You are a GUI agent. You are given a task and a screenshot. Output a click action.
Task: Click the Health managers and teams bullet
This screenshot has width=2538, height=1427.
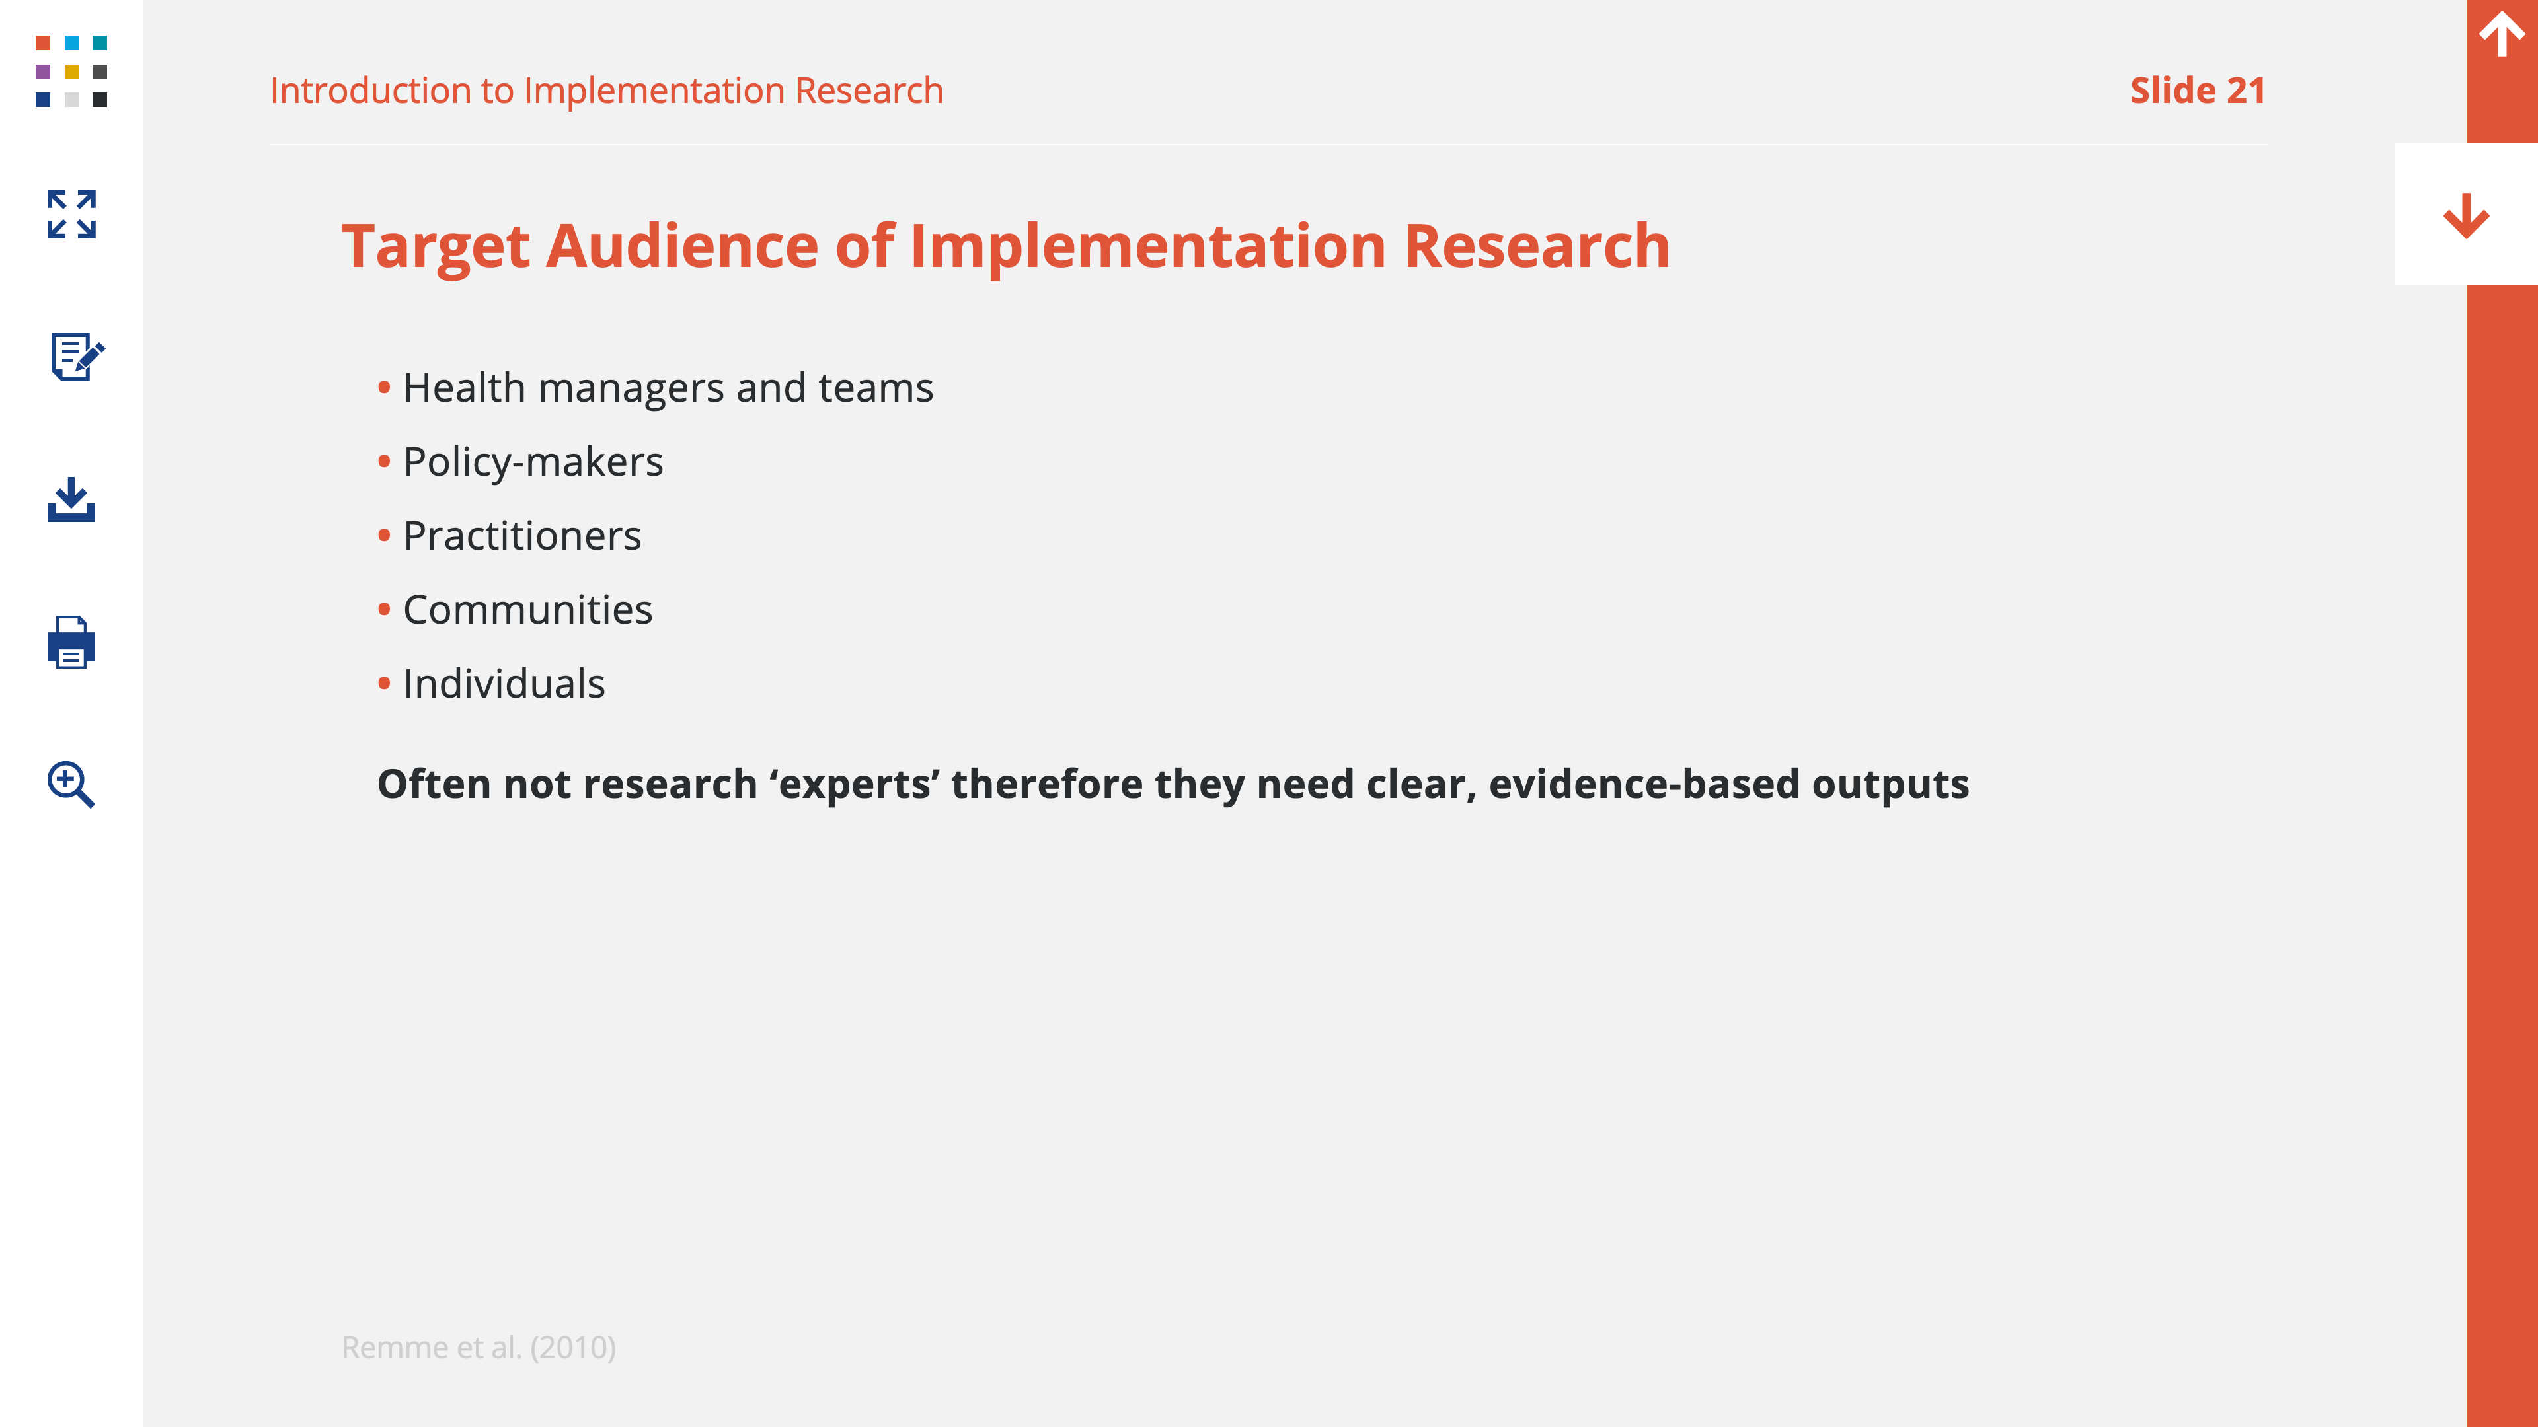667,388
